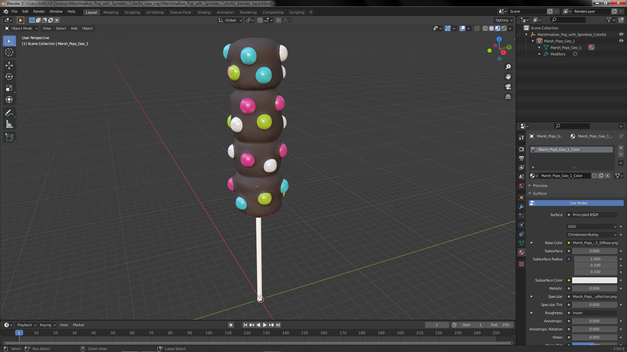Viewport: 627px width, 352px height.
Task: Activate the Annotate tool
Action: (9, 113)
